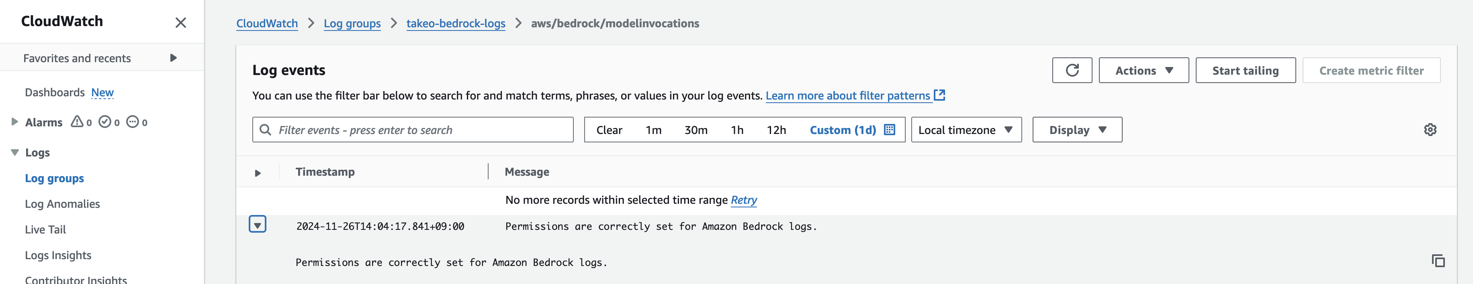Open the Local timezone dropdown

tap(966, 130)
